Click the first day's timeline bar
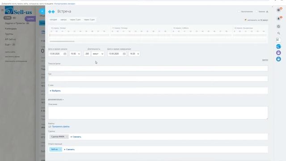This screenshot has height=161, width=286. pyautogui.click(x=80, y=35)
